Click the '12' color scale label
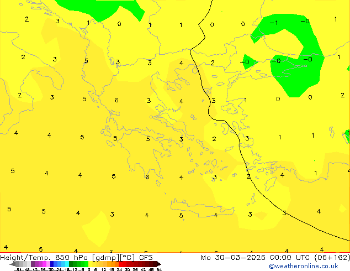The image size is (350, 271). (104, 269)
